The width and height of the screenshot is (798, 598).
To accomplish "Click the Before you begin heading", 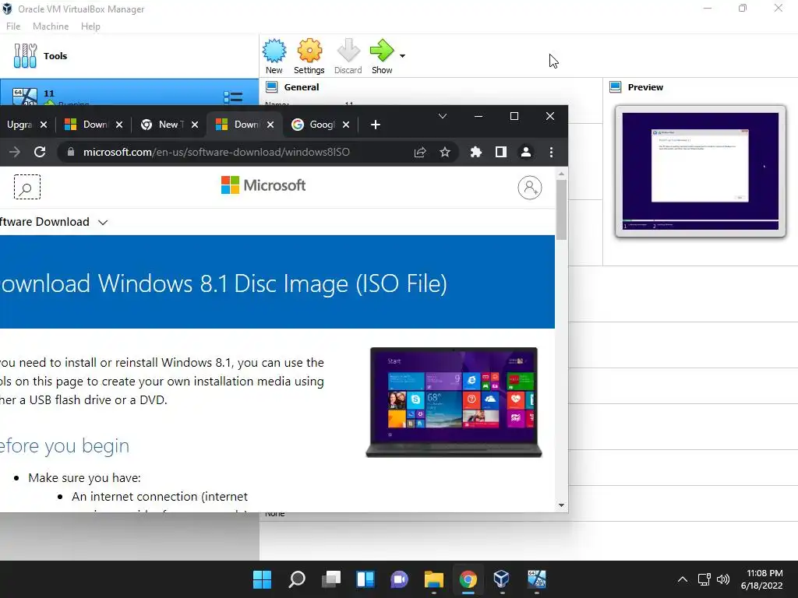I will 64,445.
